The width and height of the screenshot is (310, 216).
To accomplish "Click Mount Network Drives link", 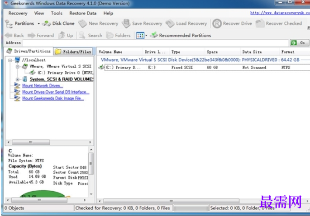I will coord(43,86).
